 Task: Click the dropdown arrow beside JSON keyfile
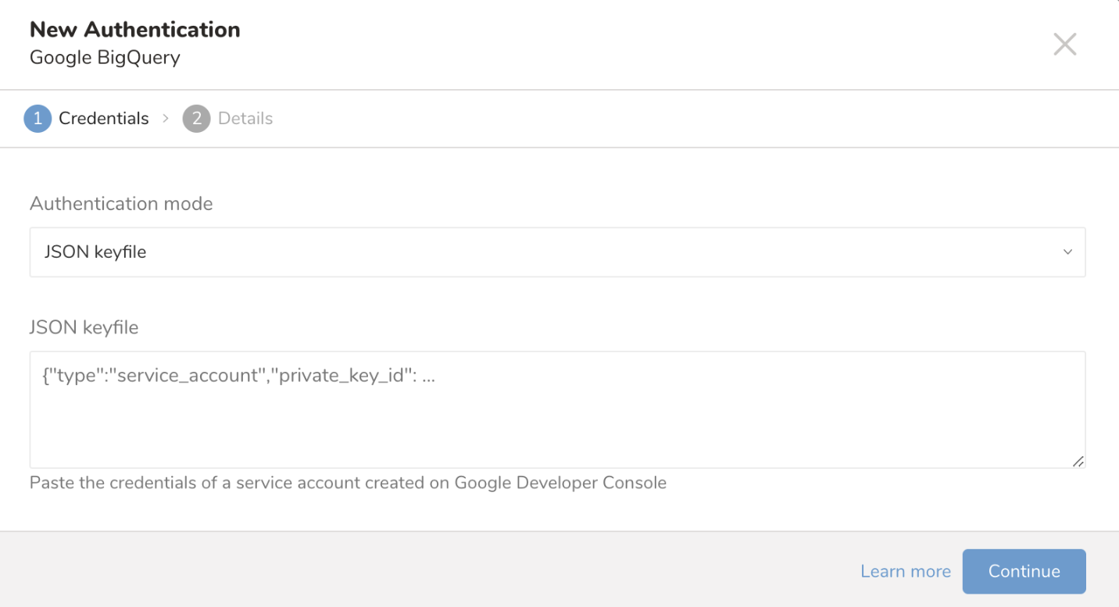1067,252
